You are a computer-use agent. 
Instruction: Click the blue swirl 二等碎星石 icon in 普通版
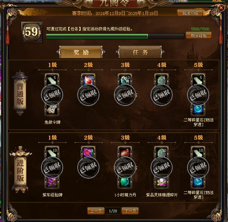click(x=198, y=110)
